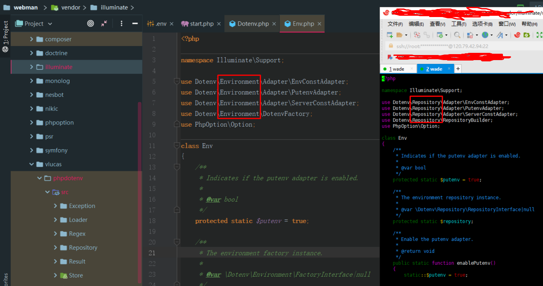543x286 pixels.
Task: Click the color scheme icon in Xshell toolbar
Action: [470, 35]
